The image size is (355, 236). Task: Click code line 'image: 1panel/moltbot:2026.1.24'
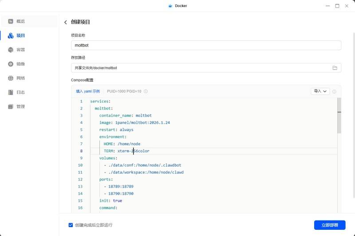pos(134,122)
